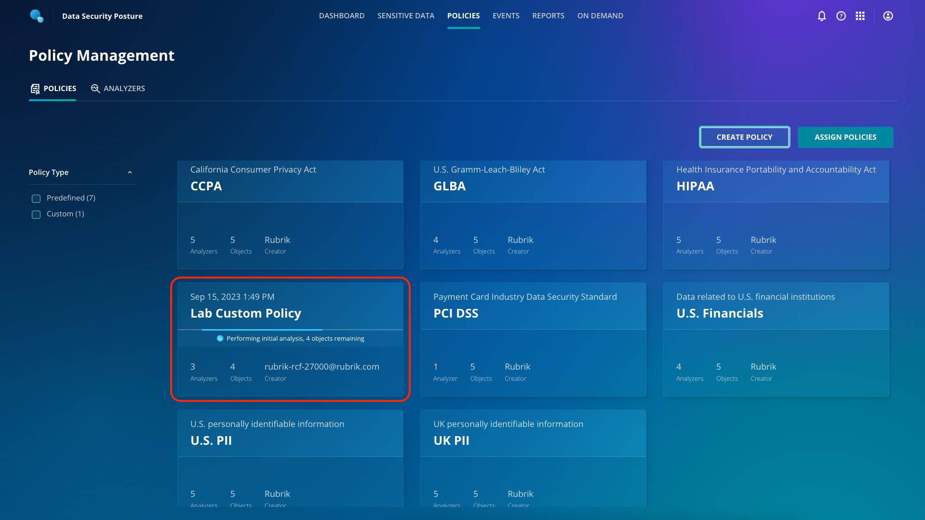
Task: Enable the Custom (1) filter checkbox
Action: [36, 214]
